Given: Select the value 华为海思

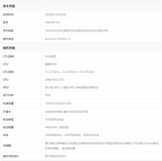Looking at the screenshot, I should pos(50,57).
